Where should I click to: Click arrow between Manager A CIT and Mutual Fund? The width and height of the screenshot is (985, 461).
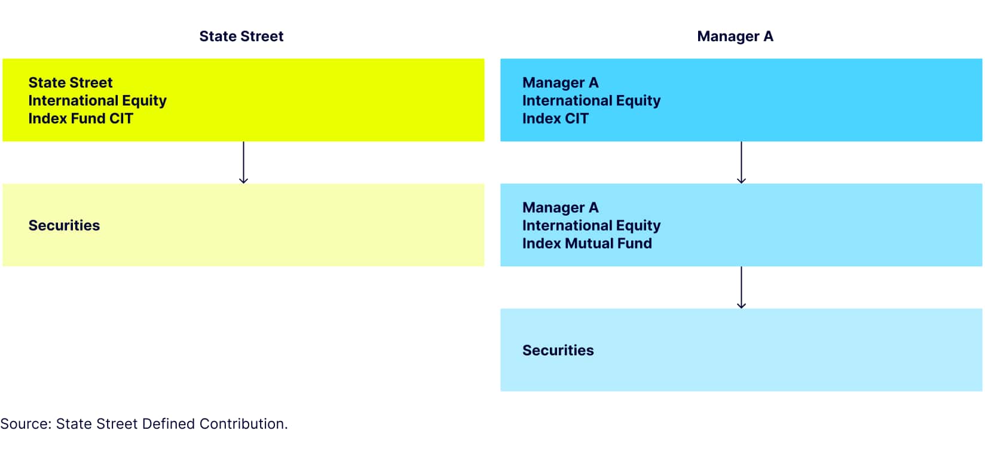[741, 162]
